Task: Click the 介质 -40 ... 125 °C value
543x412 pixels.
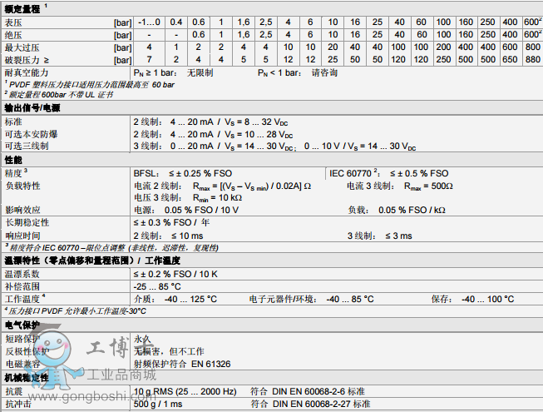Action: pos(175,299)
